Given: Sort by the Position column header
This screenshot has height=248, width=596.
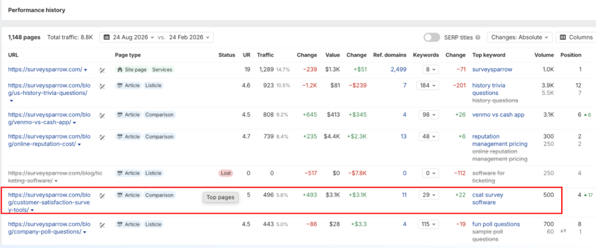Looking at the screenshot, I should pos(571,55).
